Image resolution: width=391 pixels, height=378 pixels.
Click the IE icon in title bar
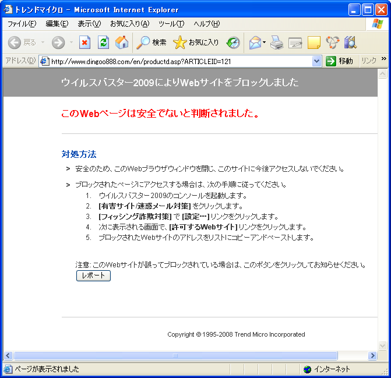(8, 9)
